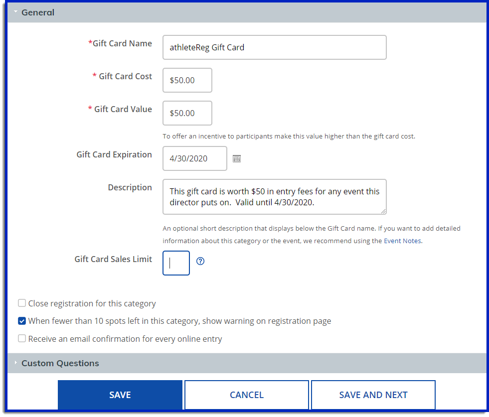Grab the Description textarea resize handle
The width and height of the screenshot is (489, 417).
[x=383, y=211]
